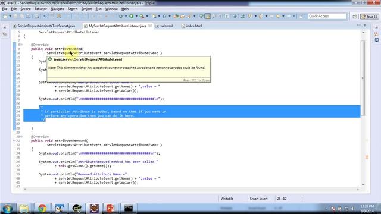Select the Java EE perspective button
This screenshot has height=214, width=381.
[369, 17]
